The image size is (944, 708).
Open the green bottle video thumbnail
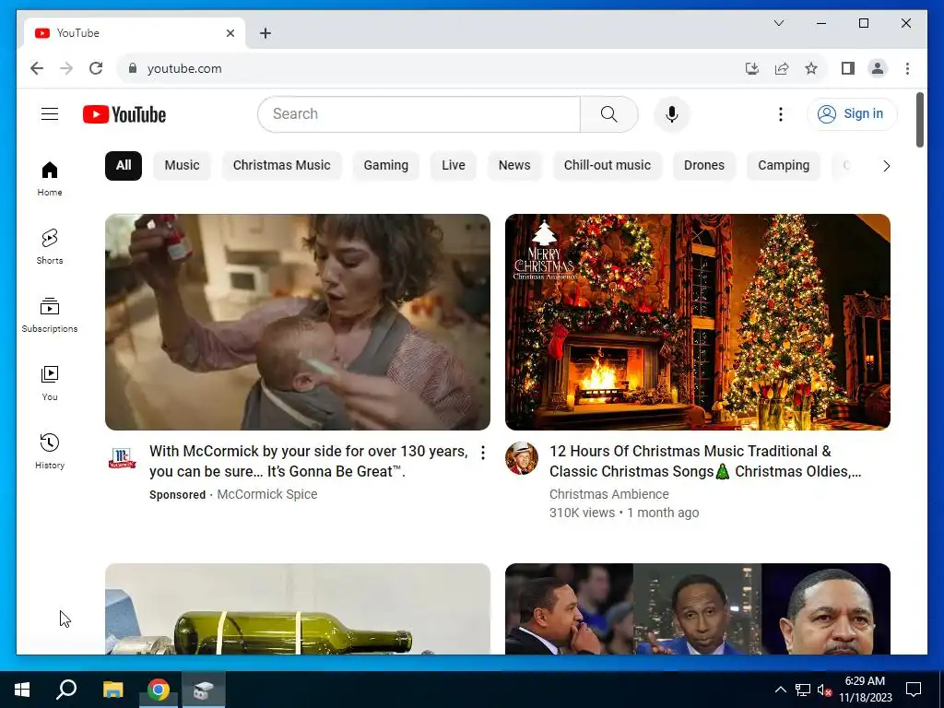(298, 608)
